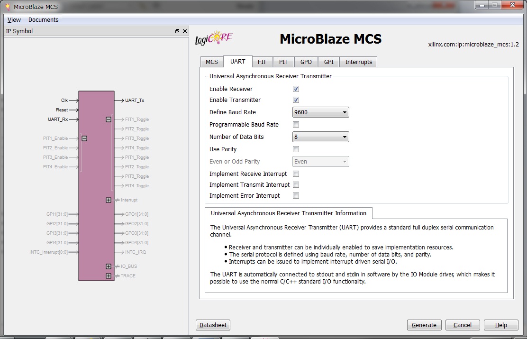Click the FIT1_Toggle port label
The image size is (527, 339).
pos(137,119)
